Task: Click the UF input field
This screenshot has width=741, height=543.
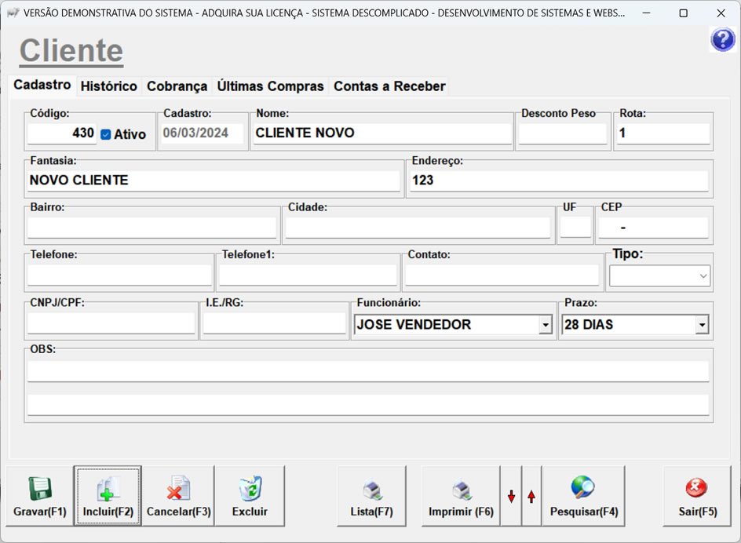Action: point(575,228)
